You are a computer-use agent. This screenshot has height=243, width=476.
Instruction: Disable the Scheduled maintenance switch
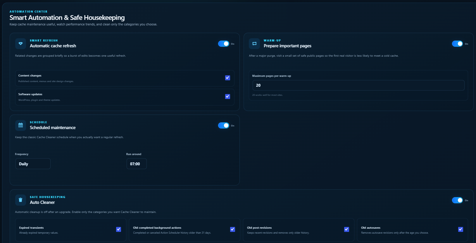[224, 125]
